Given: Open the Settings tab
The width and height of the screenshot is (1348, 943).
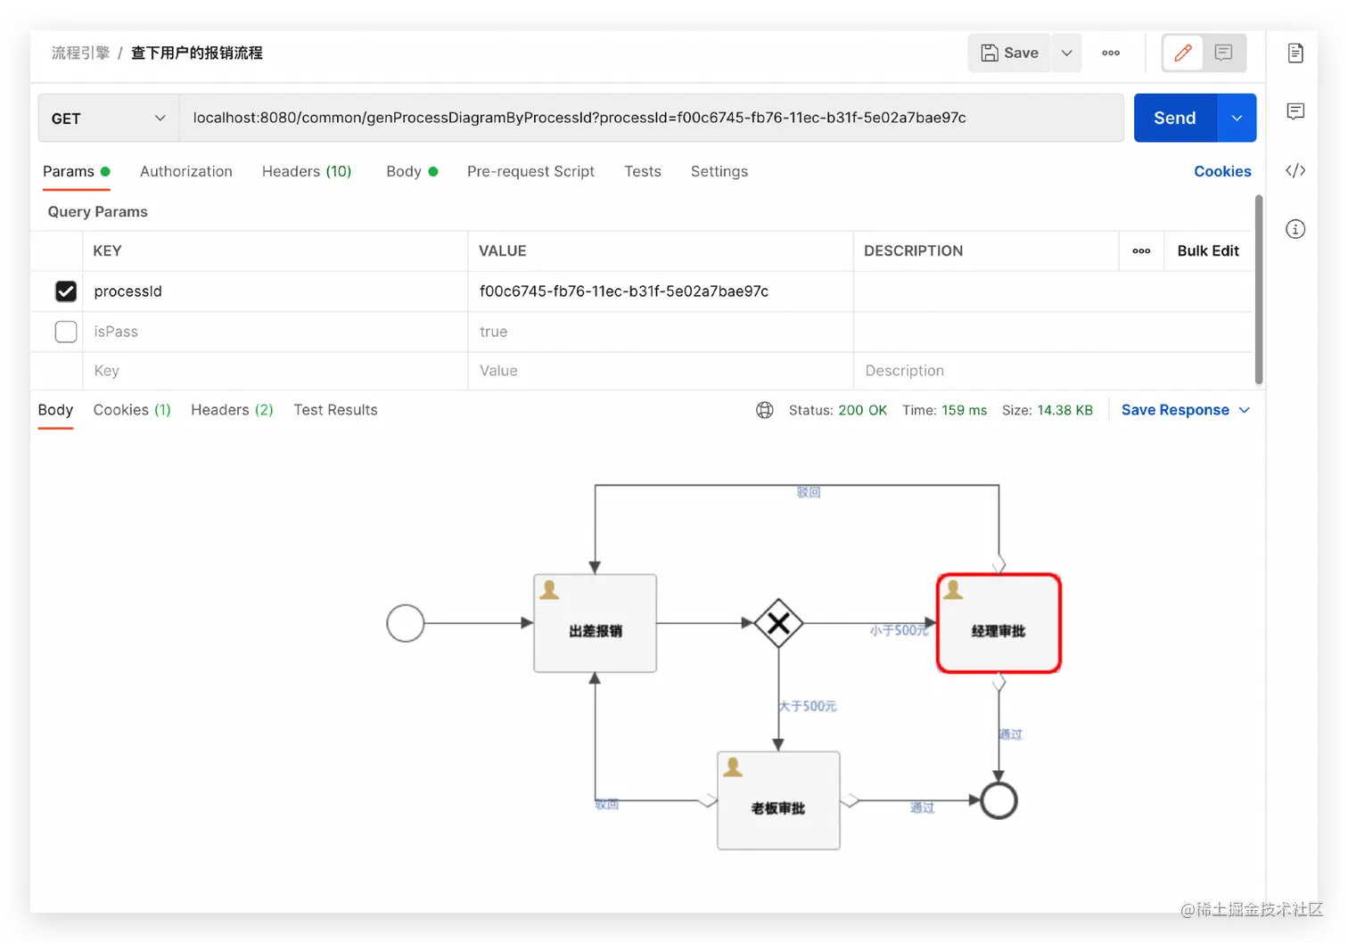Looking at the screenshot, I should (x=719, y=171).
